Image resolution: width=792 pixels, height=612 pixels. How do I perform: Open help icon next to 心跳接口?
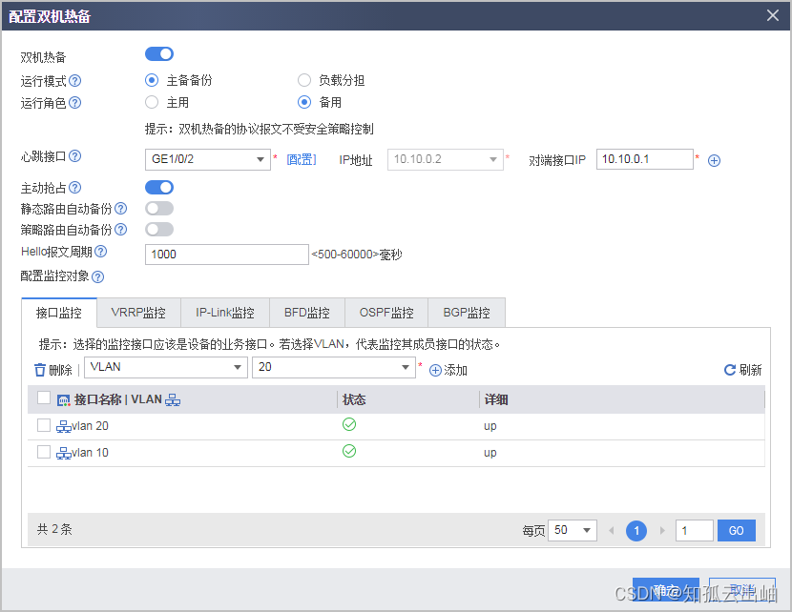click(74, 156)
